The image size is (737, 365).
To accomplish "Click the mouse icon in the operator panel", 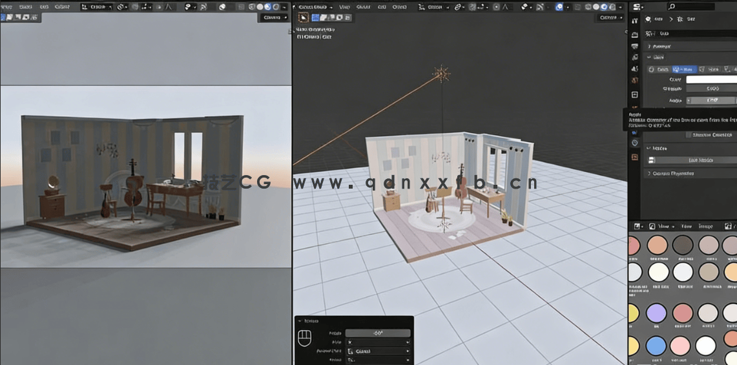I will 304,338.
